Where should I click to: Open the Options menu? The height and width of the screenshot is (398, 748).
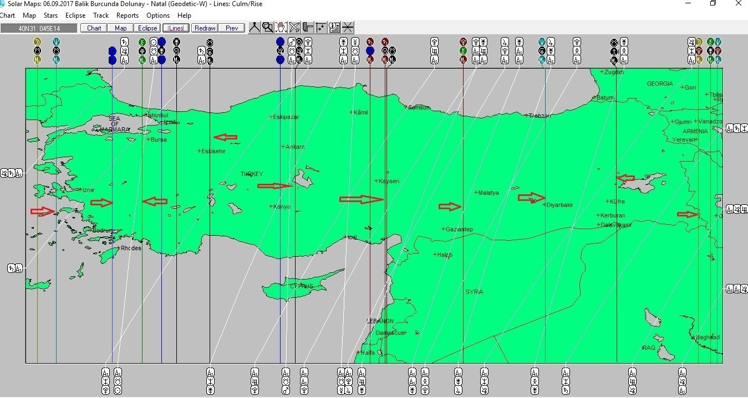(x=158, y=15)
